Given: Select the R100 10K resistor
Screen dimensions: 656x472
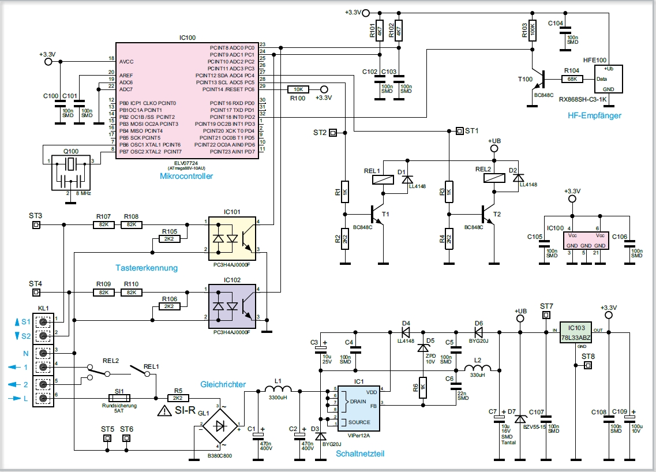Looking at the screenshot, I should click(298, 89).
